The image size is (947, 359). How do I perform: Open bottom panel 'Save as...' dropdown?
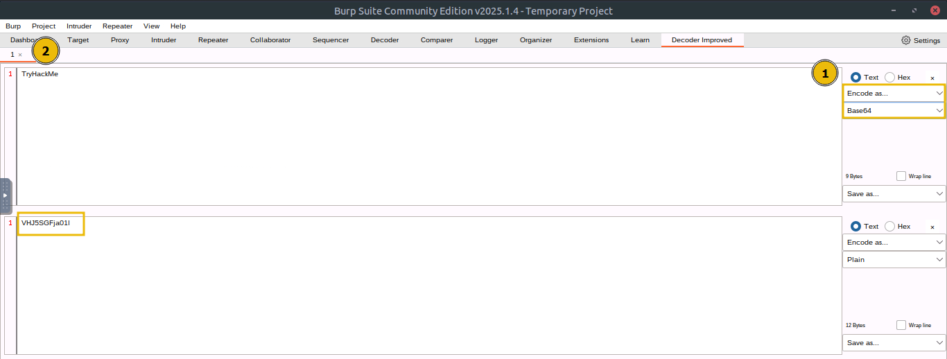click(894, 343)
